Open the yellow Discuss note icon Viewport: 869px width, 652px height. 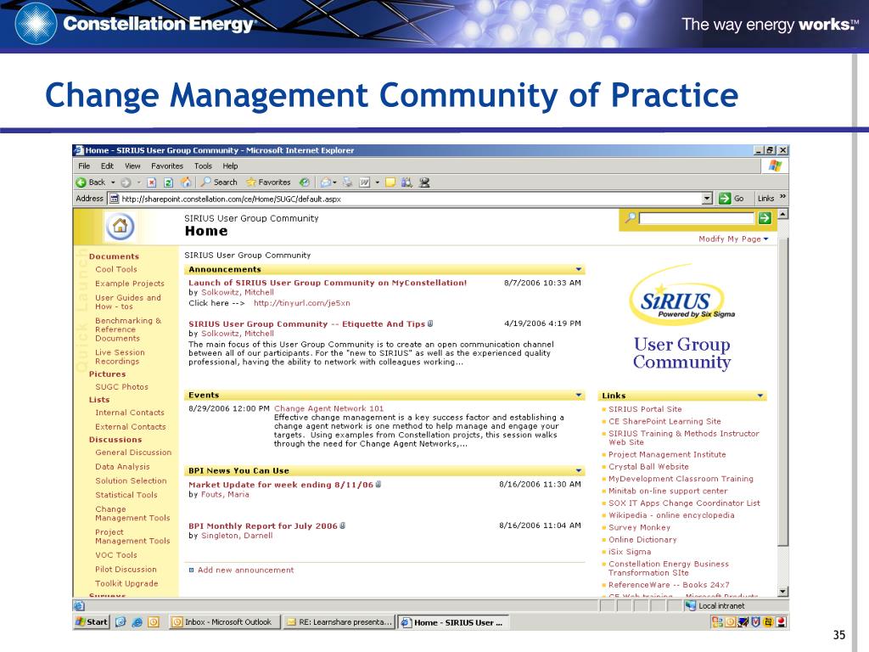pos(390,183)
